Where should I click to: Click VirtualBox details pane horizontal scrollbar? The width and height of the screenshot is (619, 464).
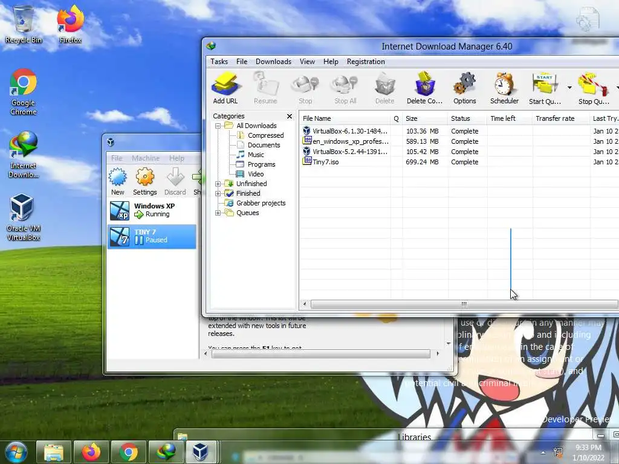click(320, 354)
